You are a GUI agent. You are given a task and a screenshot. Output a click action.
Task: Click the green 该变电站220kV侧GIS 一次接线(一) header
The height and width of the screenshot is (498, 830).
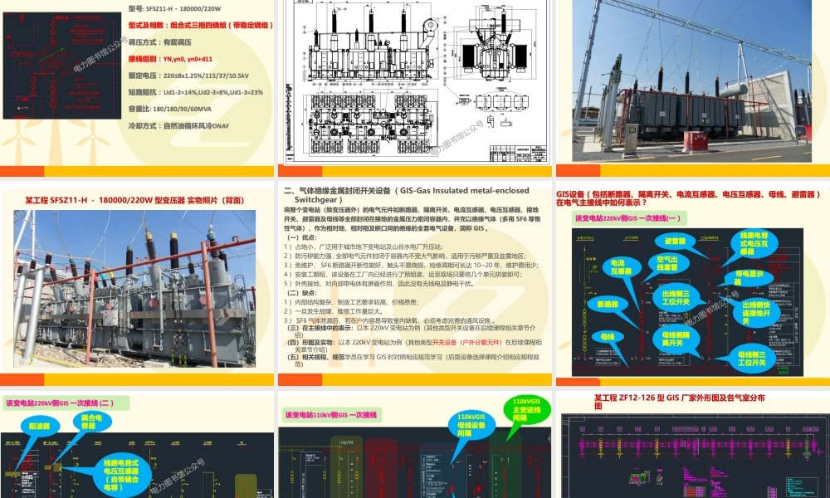[x=627, y=220]
